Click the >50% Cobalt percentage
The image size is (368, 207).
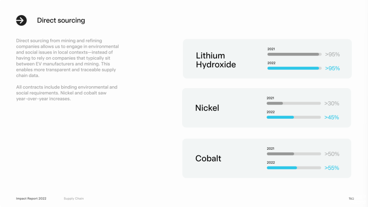pyautogui.click(x=332, y=154)
